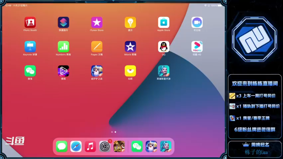Tap the 11月27日周六 date text
Image resolution: width=283 pixels, height=159 pixels.
(x=20, y=6)
